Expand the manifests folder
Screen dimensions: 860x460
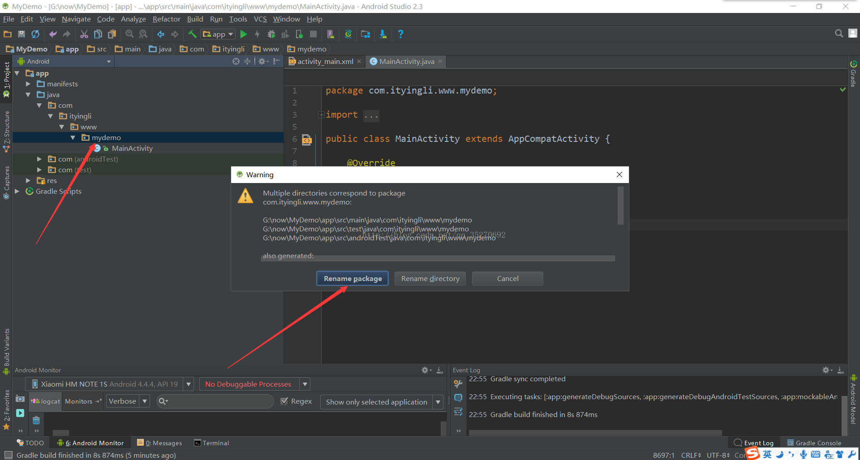28,84
